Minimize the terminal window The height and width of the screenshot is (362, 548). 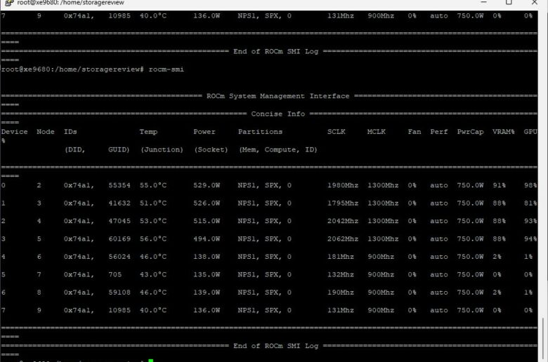coord(483,2)
